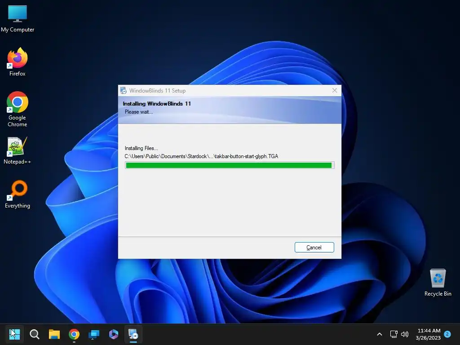Click the takbar-button-start-glyph.TGA file path
The width and height of the screenshot is (460, 345).
[201, 156]
